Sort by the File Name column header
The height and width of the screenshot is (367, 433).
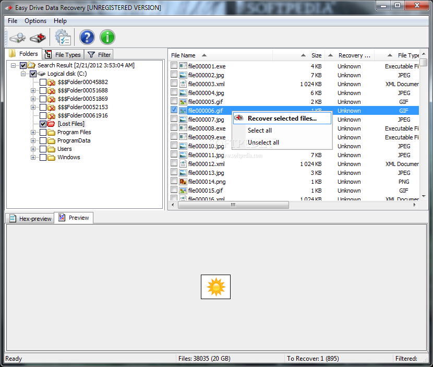tap(221, 55)
